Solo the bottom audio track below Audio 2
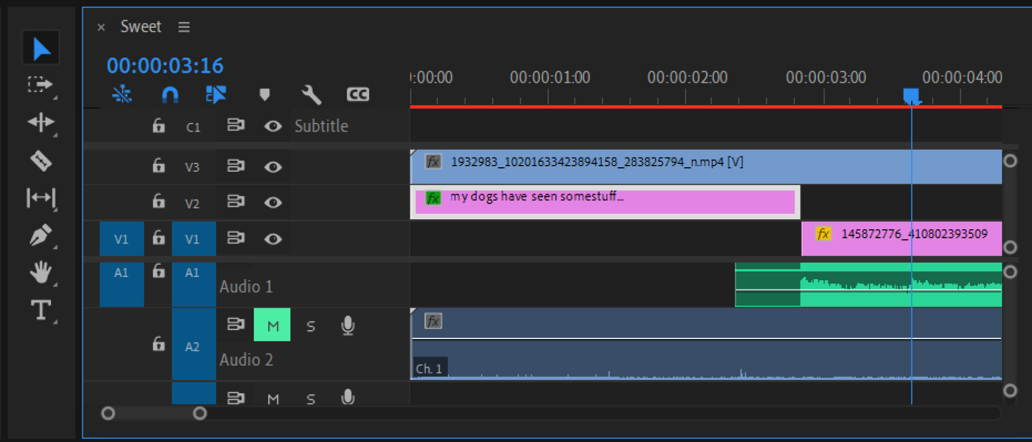 [311, 399]
